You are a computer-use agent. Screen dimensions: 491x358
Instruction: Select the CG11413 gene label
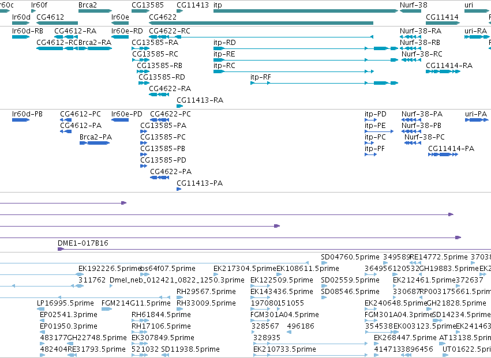[193, 5]
